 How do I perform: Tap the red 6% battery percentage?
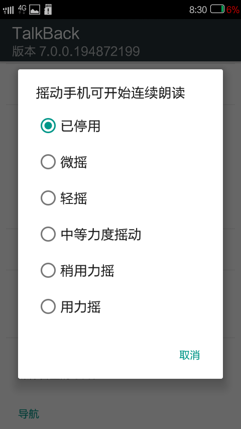233,10
